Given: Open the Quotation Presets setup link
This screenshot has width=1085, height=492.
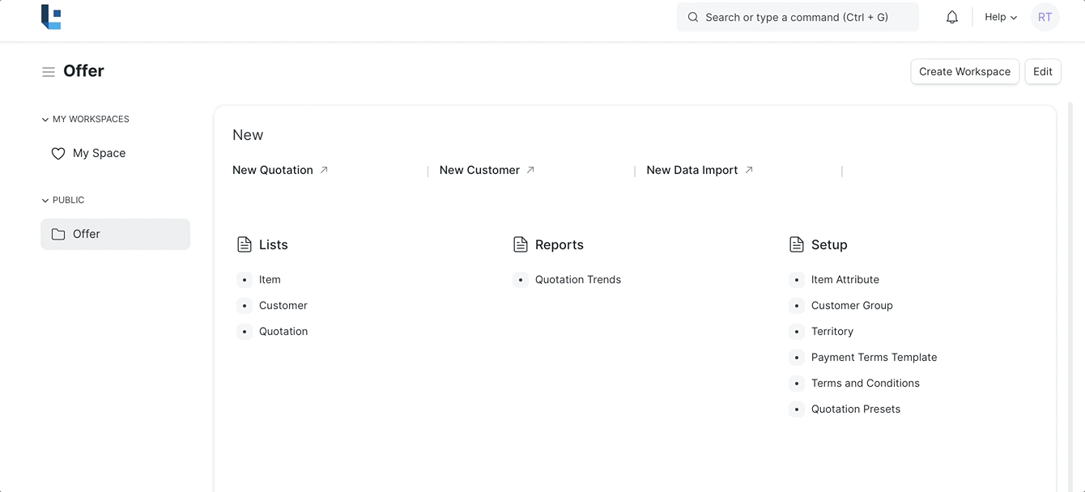Looking at the screenshot, I should [855, 409].
